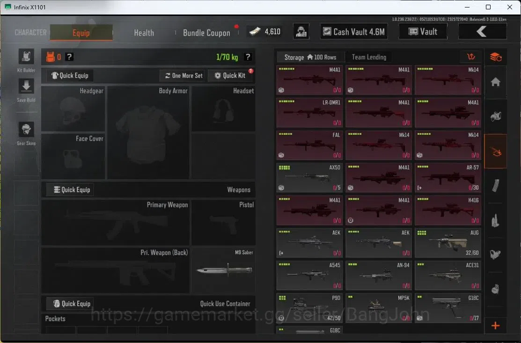Click the Save Build download icon

26,86
